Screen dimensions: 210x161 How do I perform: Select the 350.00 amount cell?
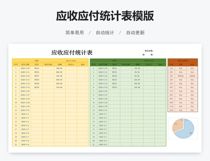coord(137,80)
